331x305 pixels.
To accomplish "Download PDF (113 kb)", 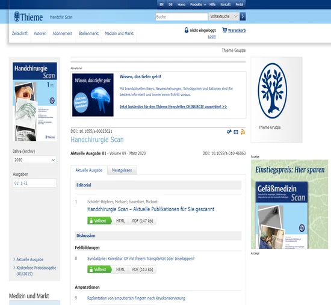I will click(x=143, y=270).
